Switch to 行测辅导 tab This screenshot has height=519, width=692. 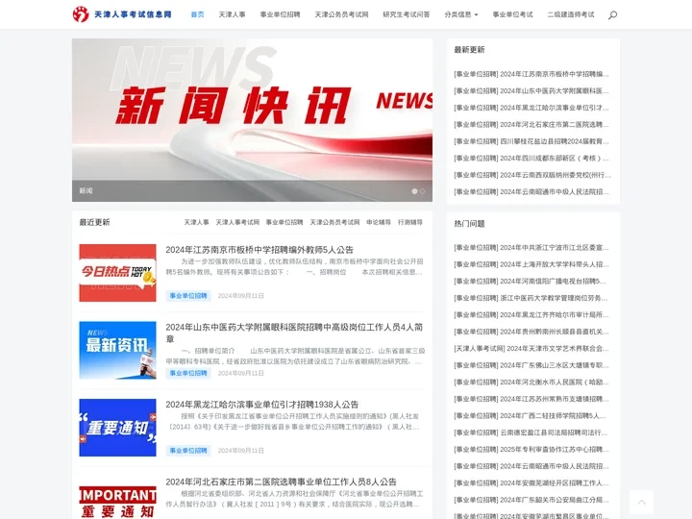pos(410,222)
